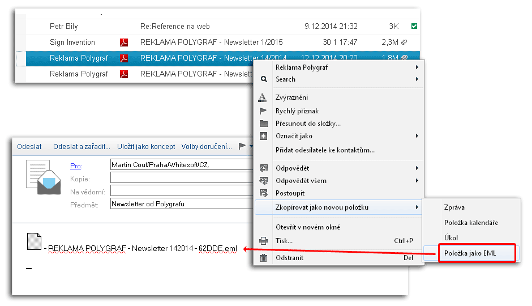
Task: Click Uložit jako koncept
Action: [146, 147]
